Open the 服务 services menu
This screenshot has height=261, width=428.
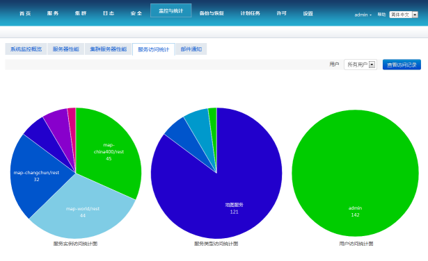[x=53, y=13]
